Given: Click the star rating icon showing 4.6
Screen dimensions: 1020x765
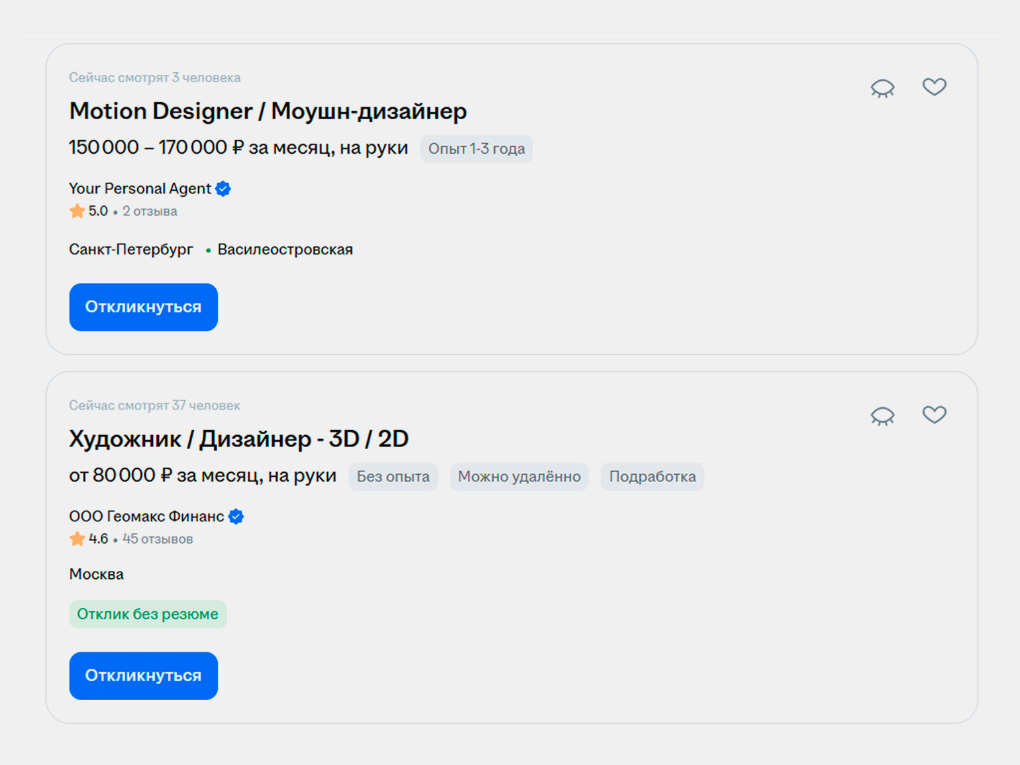Looking at the screenshot, I should pos(77,539).
